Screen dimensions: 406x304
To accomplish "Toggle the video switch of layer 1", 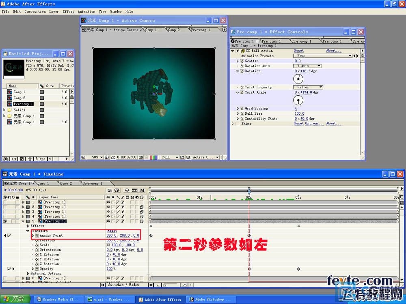I will [x=5, y=202].
